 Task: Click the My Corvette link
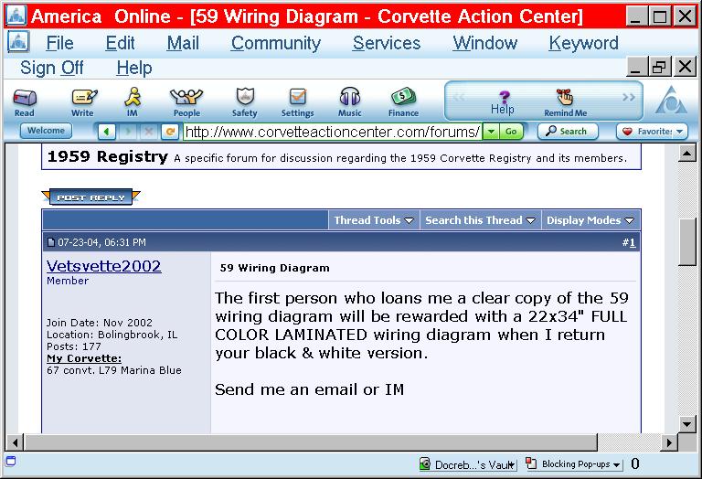(x=84, y=358)
